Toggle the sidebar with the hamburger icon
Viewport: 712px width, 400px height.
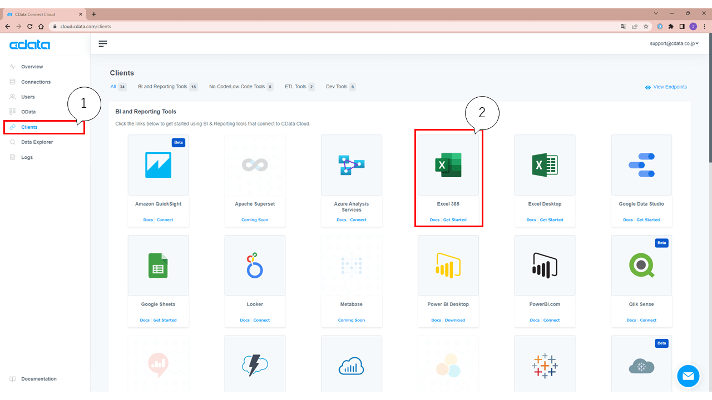click(103, 43)
